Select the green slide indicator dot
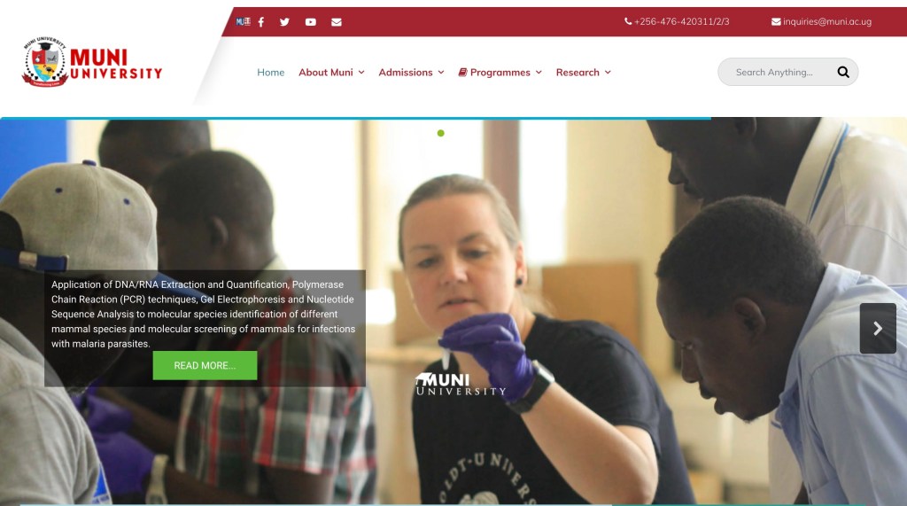 pyautogui.click(x=441, y=133)
